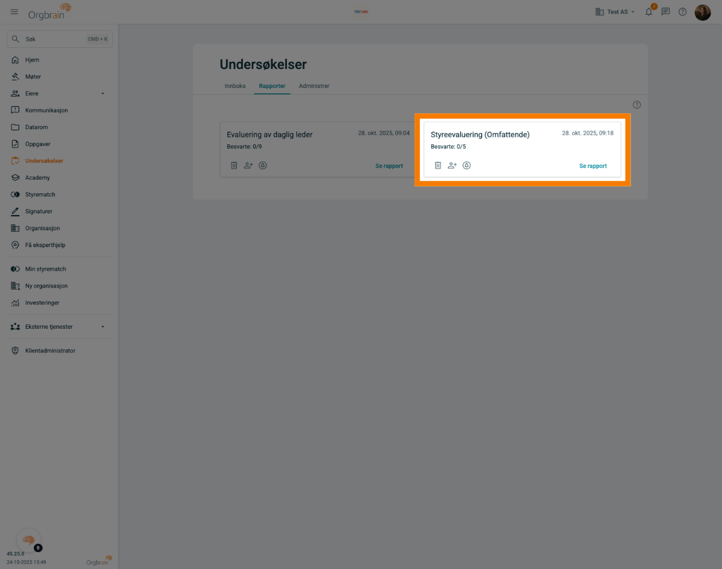Image resolution: width=722 pixels, height=569 pixels.
Task: Click the Eksterne tjenester icon
Action: tap(15, 327)
